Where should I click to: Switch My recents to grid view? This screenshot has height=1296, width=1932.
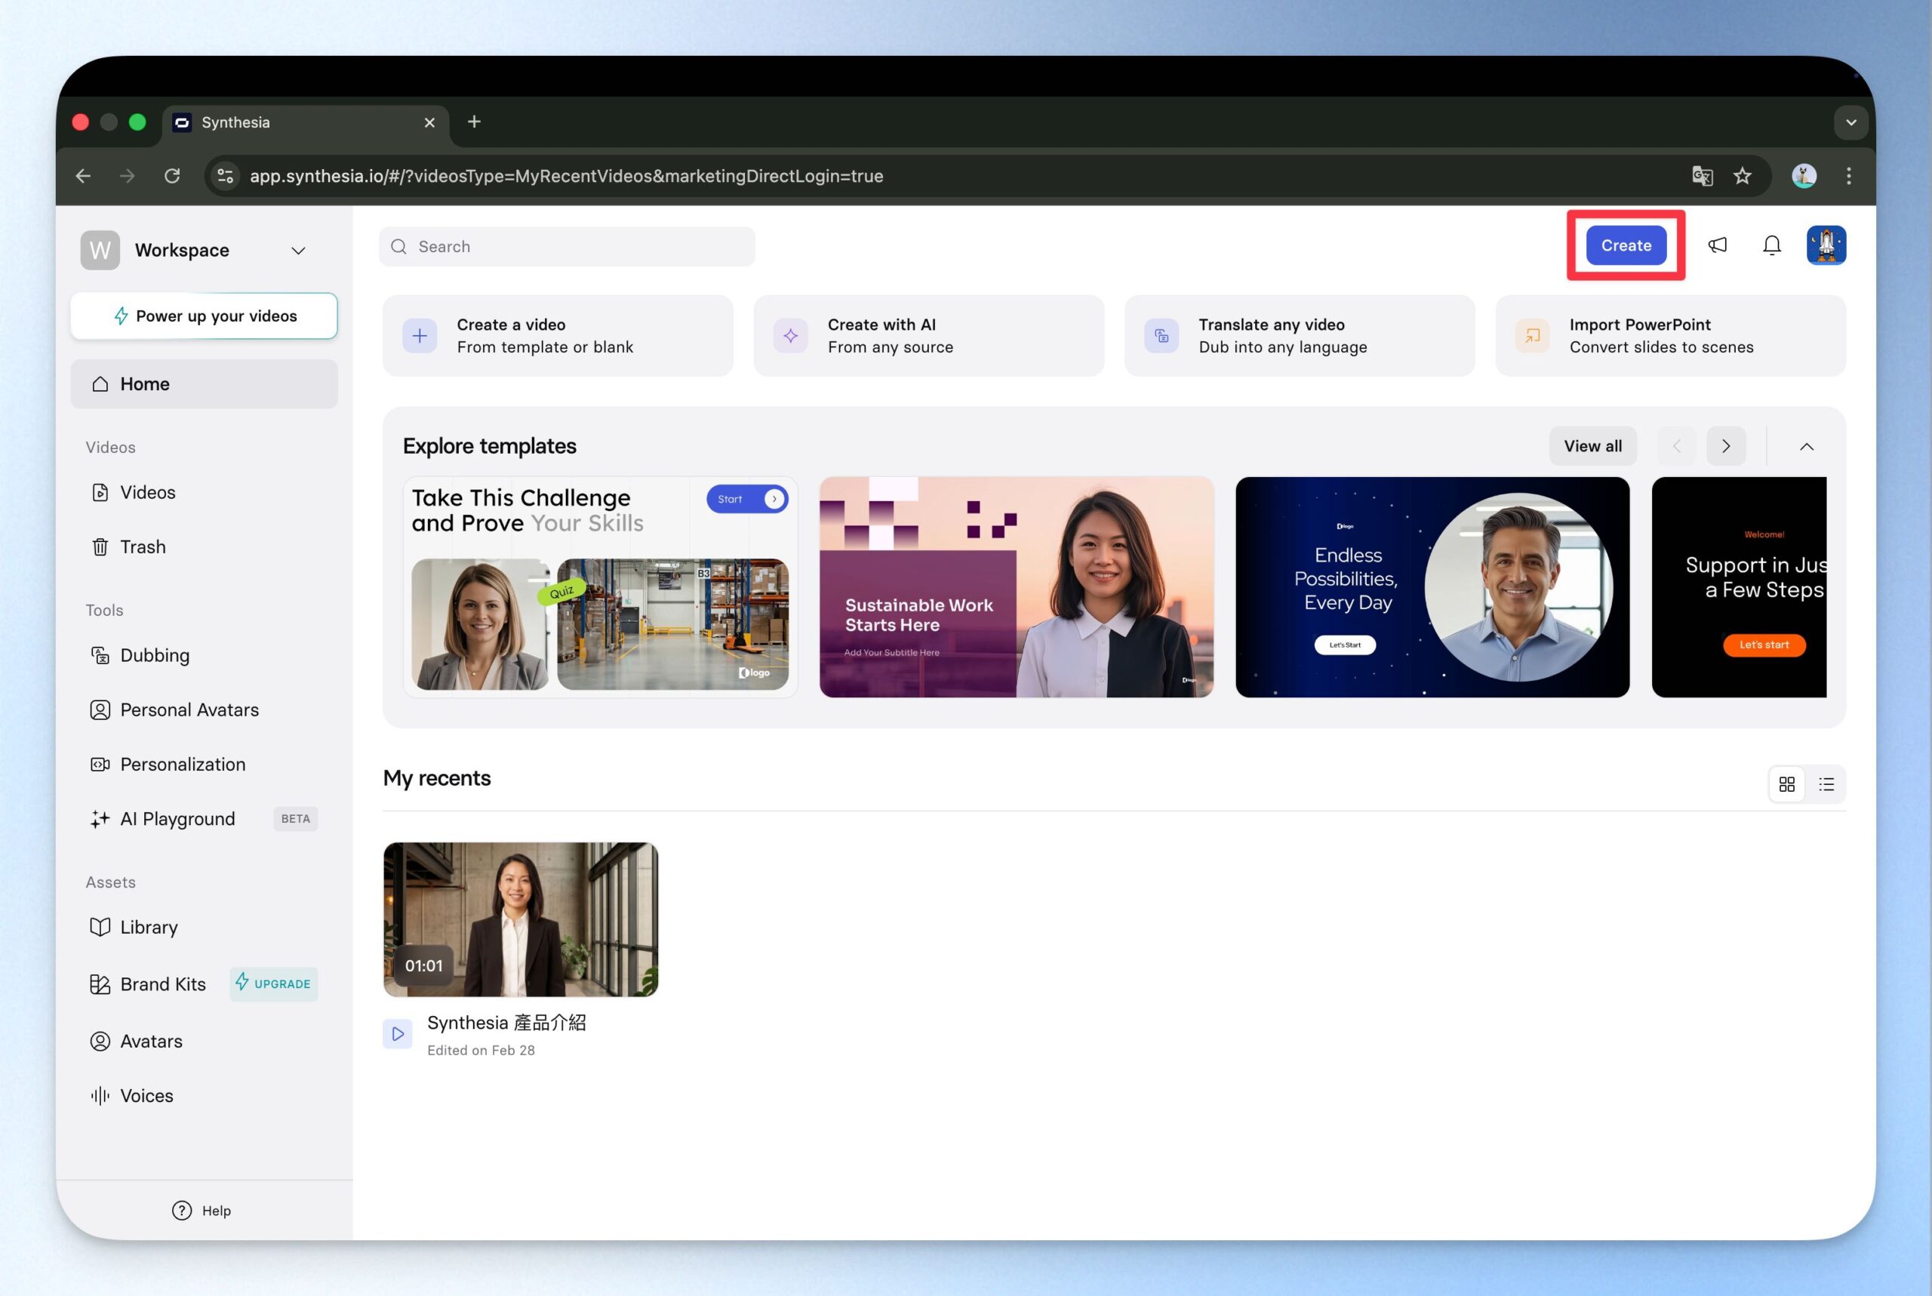[x=1786, y=784]
